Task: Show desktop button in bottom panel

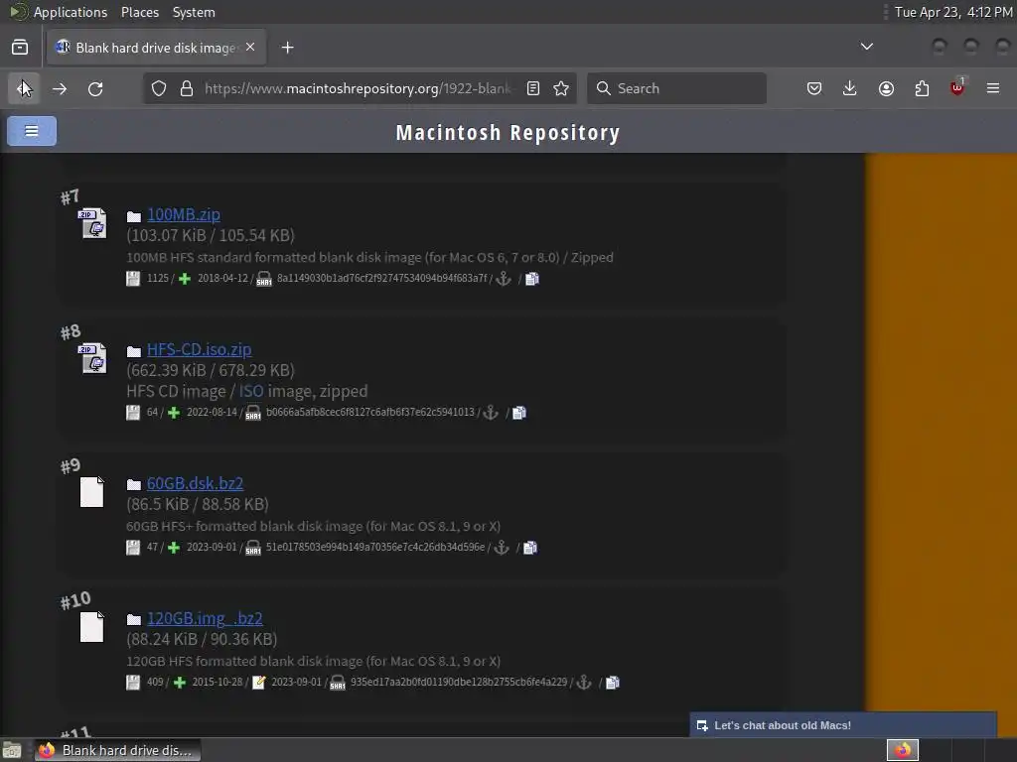Action: 12,750
